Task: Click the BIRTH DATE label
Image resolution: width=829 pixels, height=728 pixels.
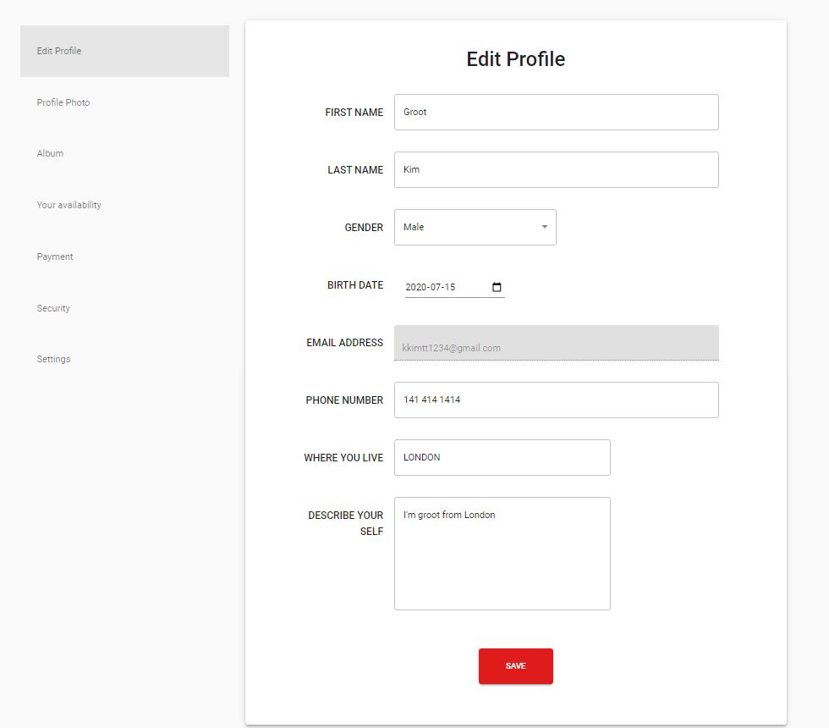Action: (x=354, y=285)
